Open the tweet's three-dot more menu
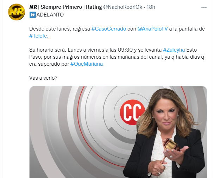The image size is (214, 178). pos(204,7)
